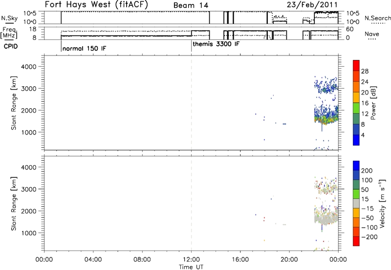Click the date 23/Feb/2011
391x270 pixels.
(x=312, y=5)
